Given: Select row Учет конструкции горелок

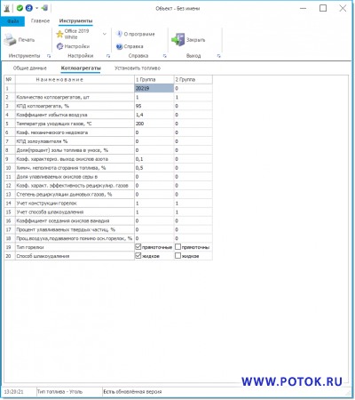Looking at the screenshot, I should (75, 204).
